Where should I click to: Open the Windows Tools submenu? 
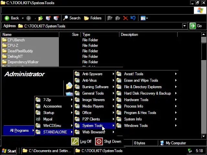tap(147, 126)
